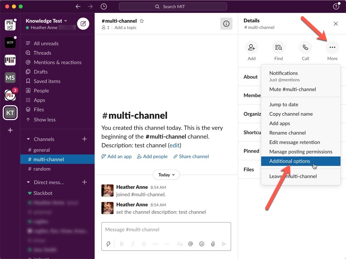Expand the About section in Details
This screenshot has height=259, width=346.
(250, 77)
